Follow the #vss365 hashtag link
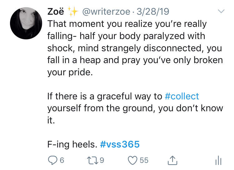Screen dimensions: 234x170 click(120, 144)
